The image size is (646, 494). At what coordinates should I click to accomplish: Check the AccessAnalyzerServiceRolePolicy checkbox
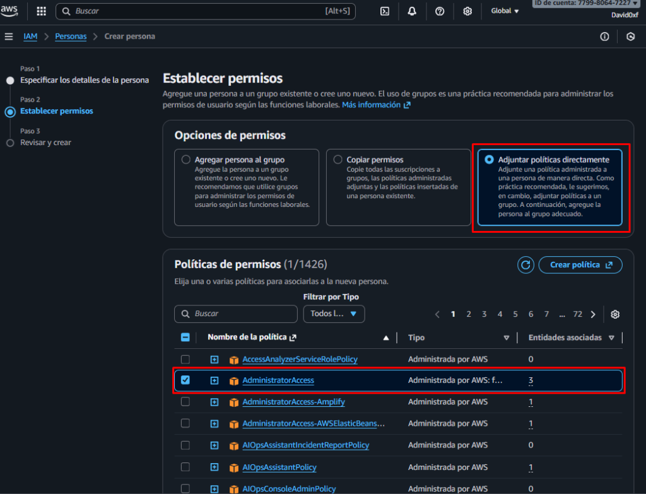point(185,360)
